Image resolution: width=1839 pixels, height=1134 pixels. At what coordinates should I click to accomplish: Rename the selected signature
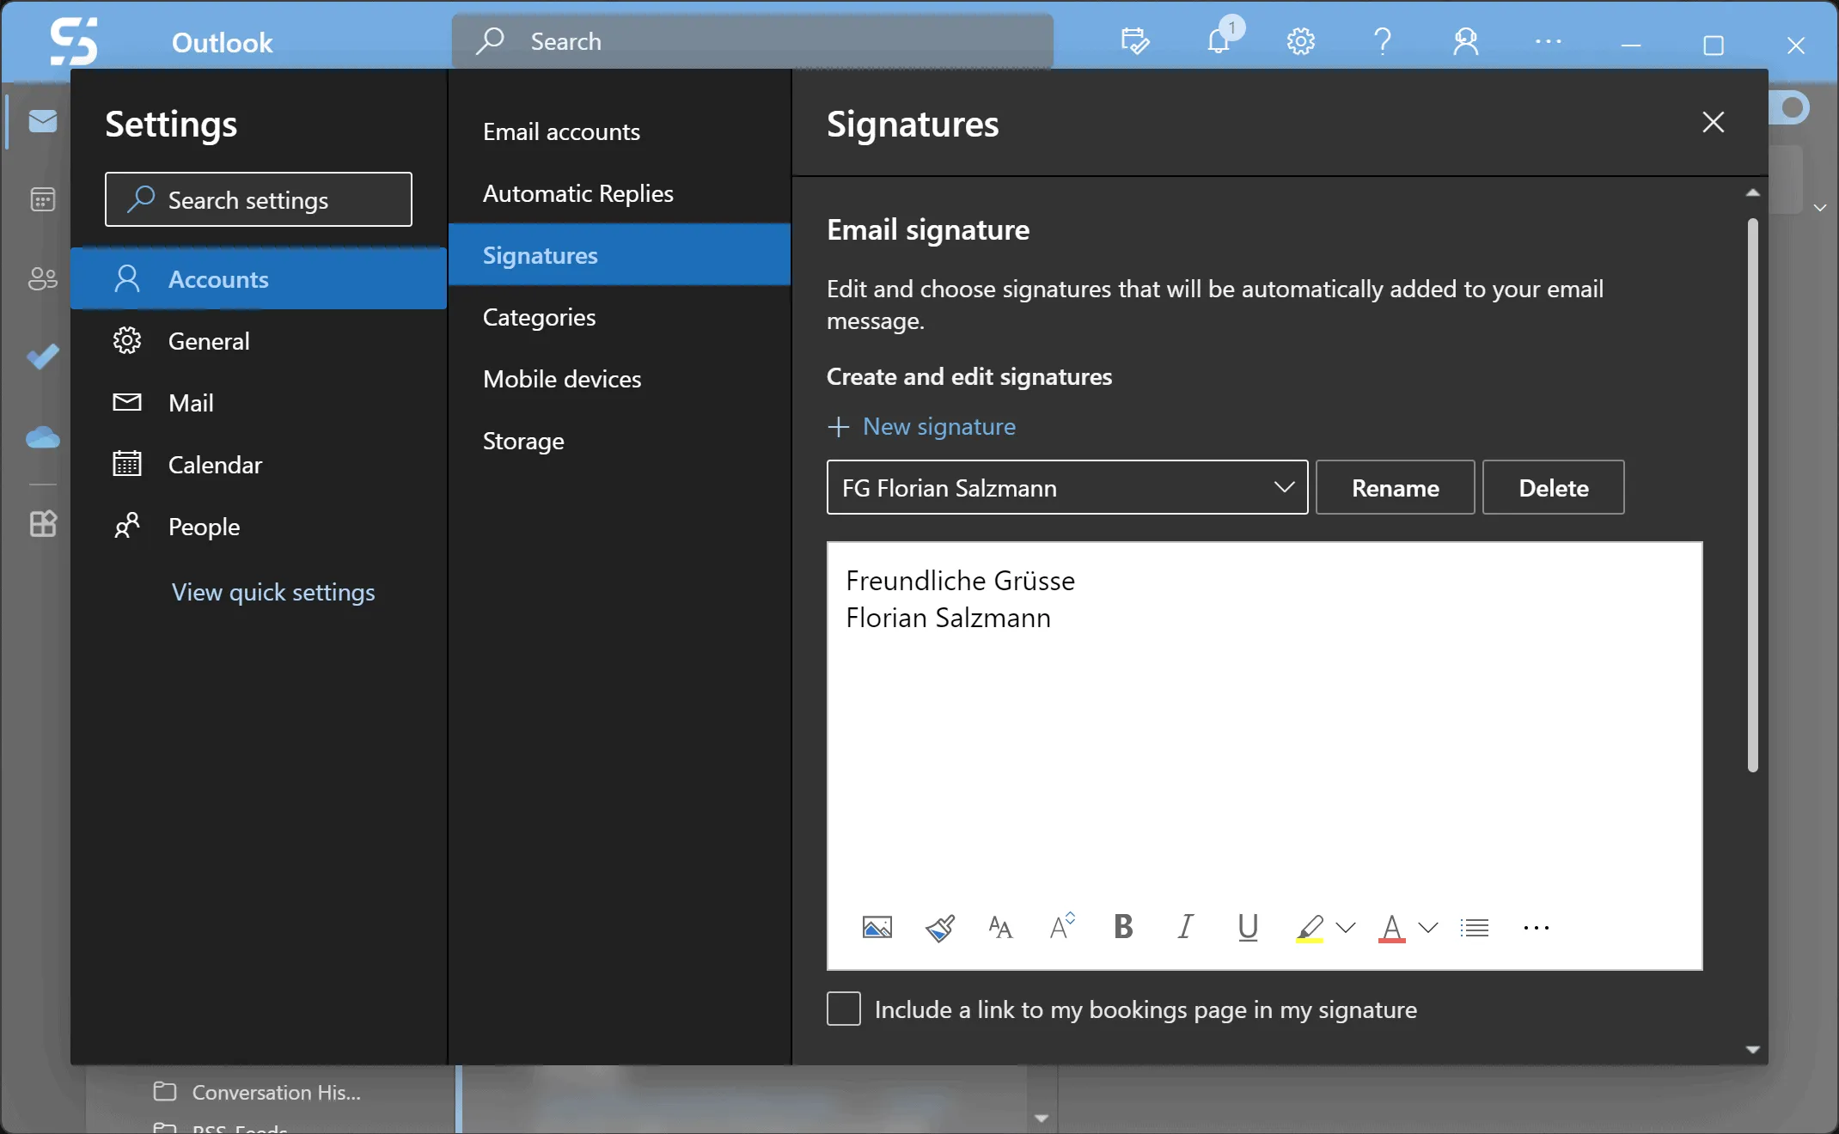tap(1395, 488)
